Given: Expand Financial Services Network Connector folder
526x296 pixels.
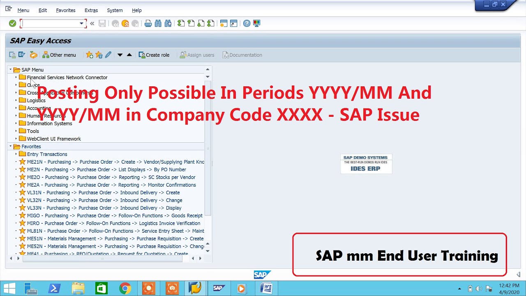Looking at the screenshot, I should click(16, 77).
